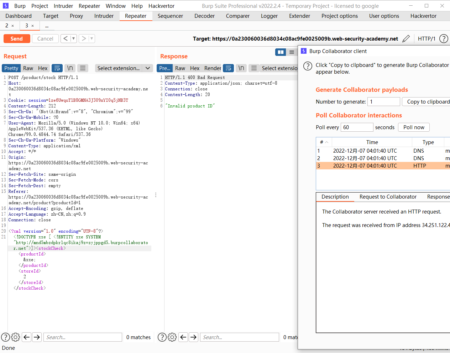Switch to the Dashboard tab

click(x=19, y=16)
